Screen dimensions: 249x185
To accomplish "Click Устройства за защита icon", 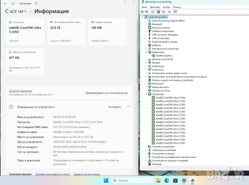I will point(149,154).
